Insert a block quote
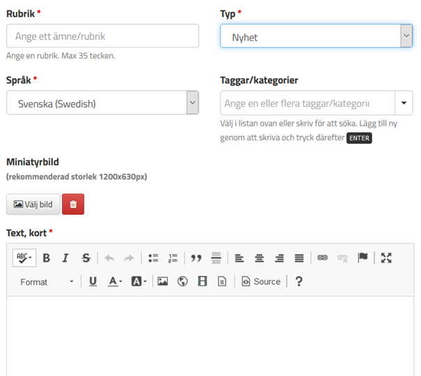Image resolution: width=421 pixels, height=376 pixels. pyautogui.click(x=196, y=258)
